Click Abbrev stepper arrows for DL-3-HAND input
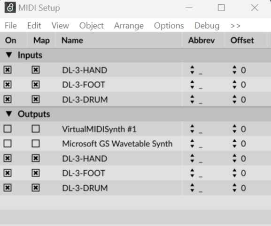The height and width of the screenshot is (226, 271). tap(192, 70)
